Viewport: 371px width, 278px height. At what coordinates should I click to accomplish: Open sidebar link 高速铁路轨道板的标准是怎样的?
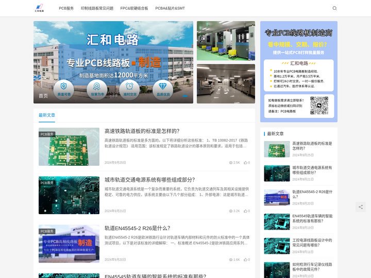click(312, 146)
